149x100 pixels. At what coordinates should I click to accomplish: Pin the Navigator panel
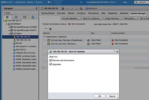tap(36, 8)
